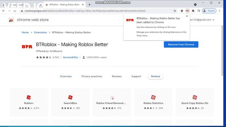Click the address bar URL
226x127 pixels.
(x=85, y=11)
